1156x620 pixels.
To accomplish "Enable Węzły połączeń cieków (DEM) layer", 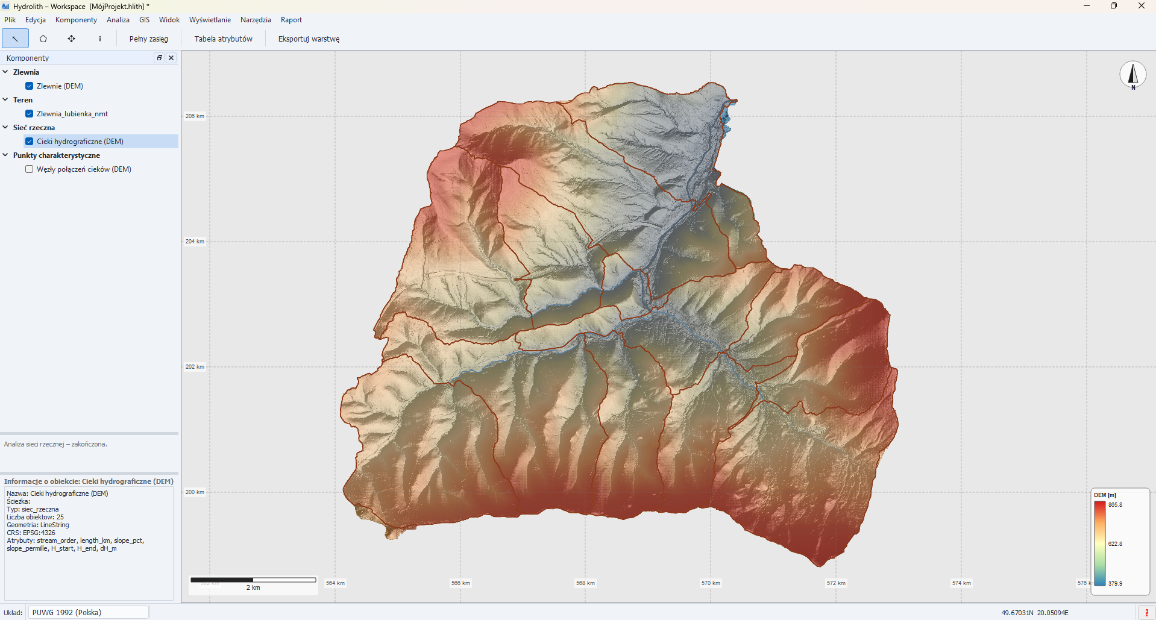I will point(29,169).
